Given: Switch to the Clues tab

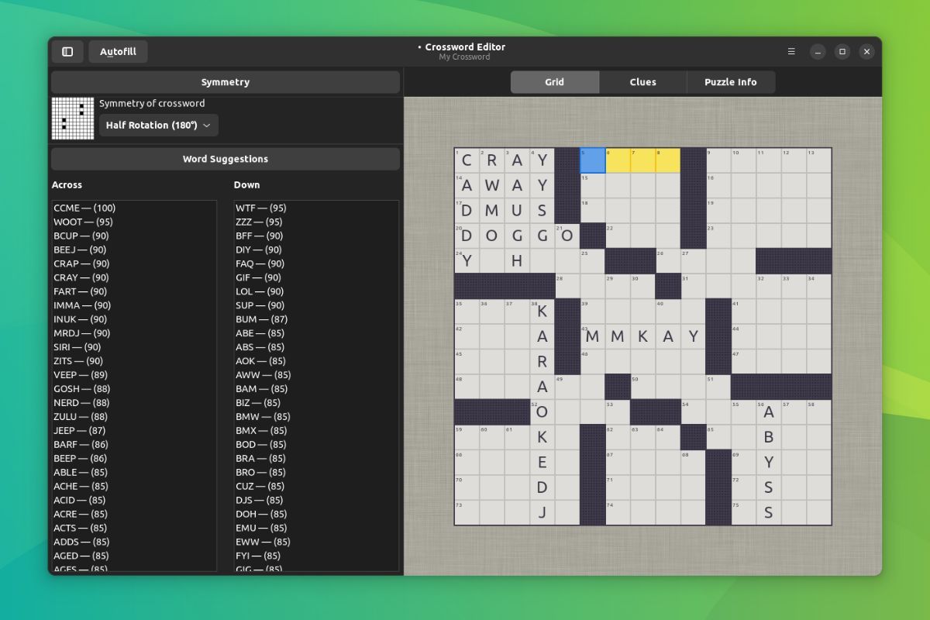Looking at the screenshot, I should click(642, 81).
